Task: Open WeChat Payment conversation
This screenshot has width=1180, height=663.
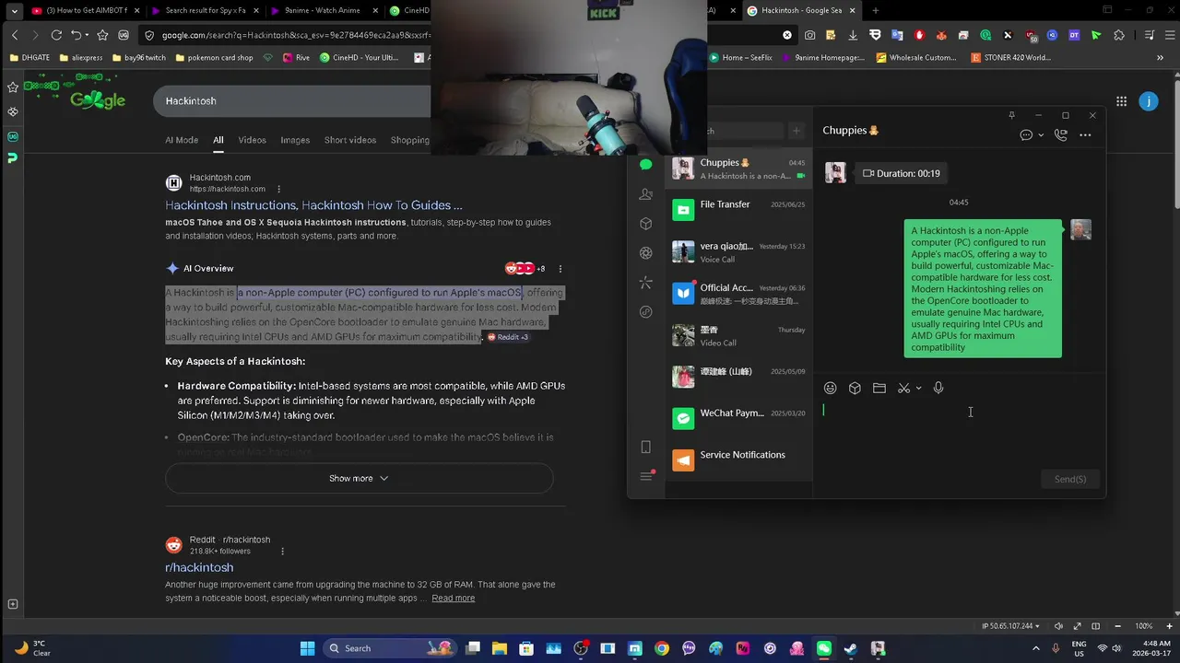Action: pos(738,418)
